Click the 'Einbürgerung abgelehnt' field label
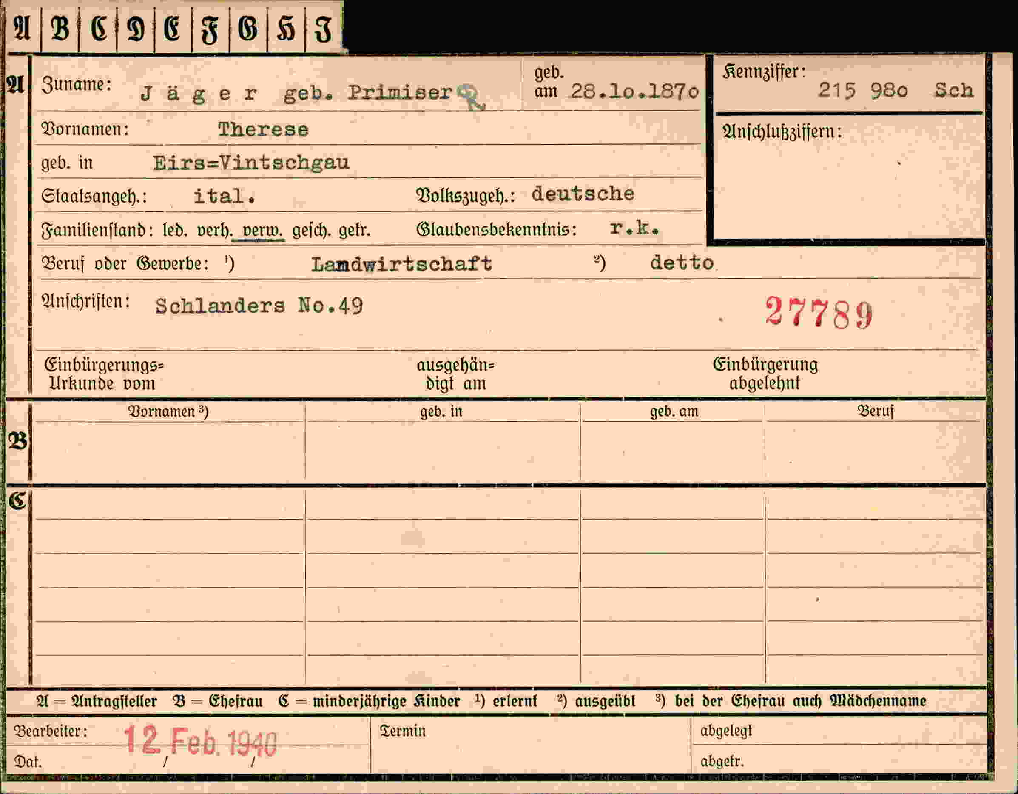This screenshot has width=1018, height=794. click(x=765, y=373)
